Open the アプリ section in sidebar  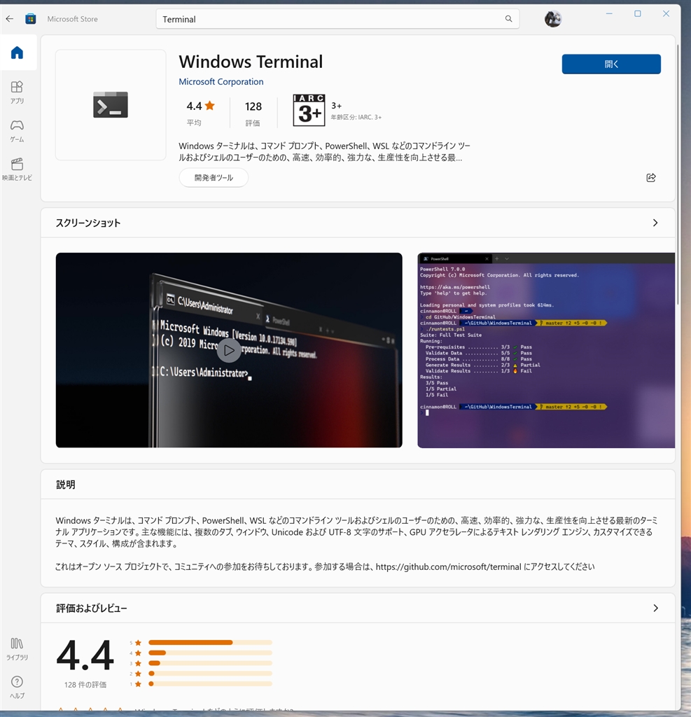tap(17, 92)
